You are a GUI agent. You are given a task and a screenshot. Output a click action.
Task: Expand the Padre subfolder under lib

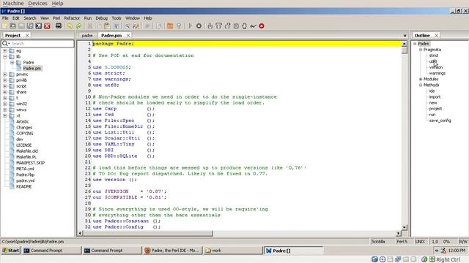click(12, 63)
